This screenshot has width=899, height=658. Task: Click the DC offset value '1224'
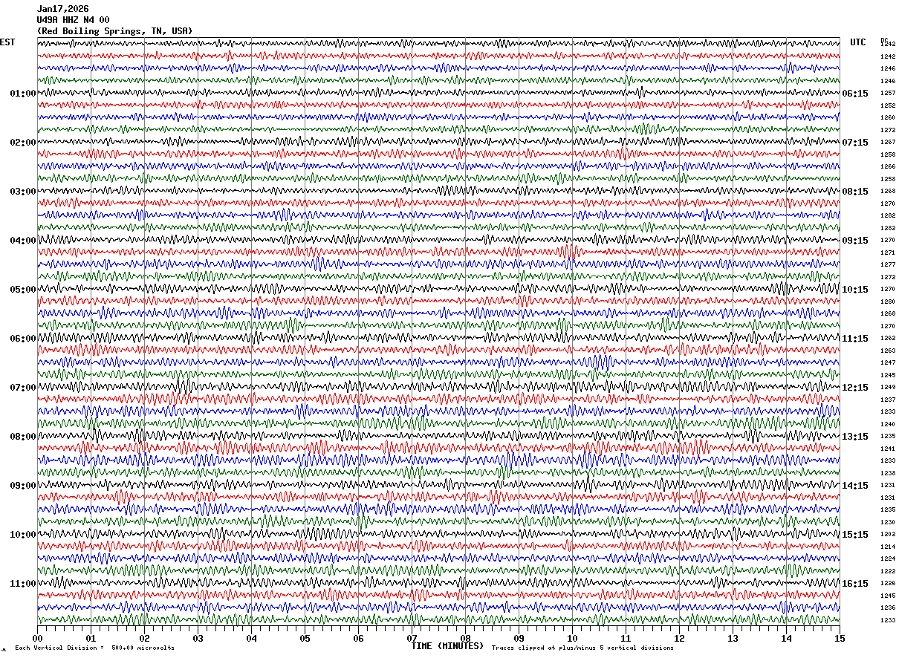pos(888,559)
